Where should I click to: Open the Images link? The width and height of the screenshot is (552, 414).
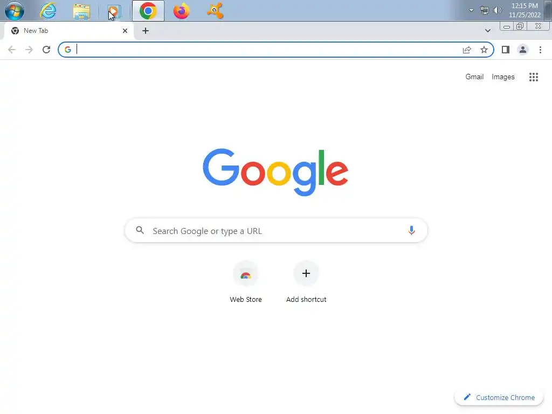503,77
